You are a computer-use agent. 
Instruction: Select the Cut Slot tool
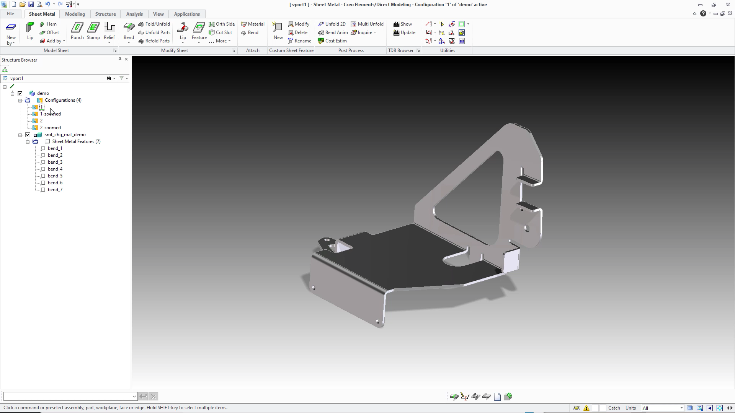coord(220,33)
